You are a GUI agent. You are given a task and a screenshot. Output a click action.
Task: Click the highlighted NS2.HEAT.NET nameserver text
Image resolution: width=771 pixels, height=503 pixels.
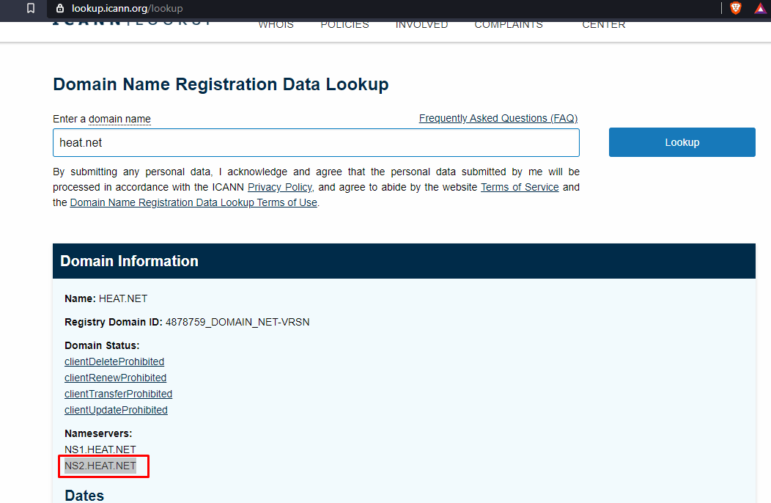coord(100,466)
